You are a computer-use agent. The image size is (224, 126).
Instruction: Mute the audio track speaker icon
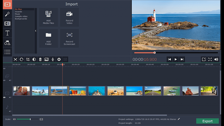pos(10,111)
